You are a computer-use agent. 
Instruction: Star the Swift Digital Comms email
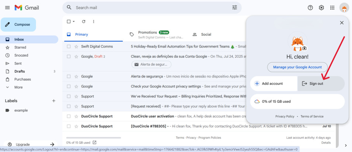76,46
